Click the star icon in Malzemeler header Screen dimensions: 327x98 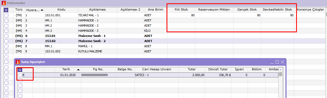(x=6, y=10)
